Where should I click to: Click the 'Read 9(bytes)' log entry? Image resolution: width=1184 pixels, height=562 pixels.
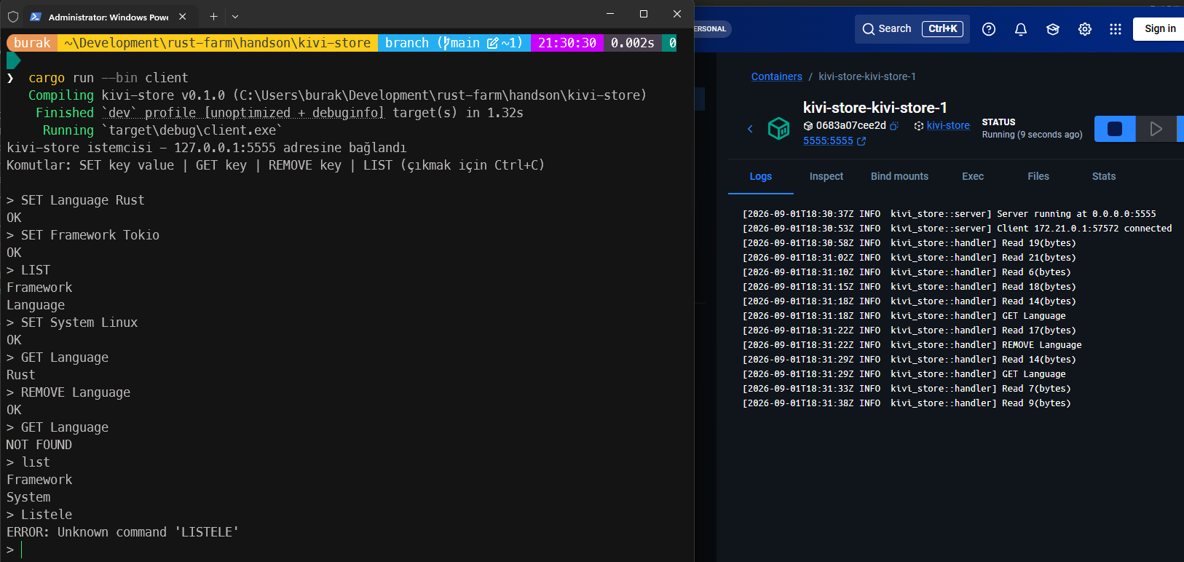[x=907, y=403]
